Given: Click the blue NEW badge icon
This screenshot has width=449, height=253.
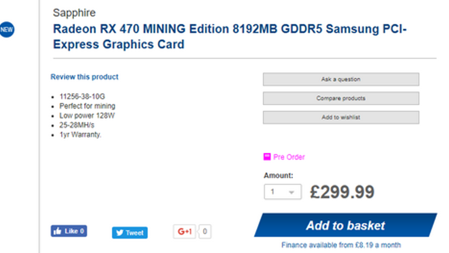Looking at the screenshot, I should pyautogui.click(x=7, y=30).
